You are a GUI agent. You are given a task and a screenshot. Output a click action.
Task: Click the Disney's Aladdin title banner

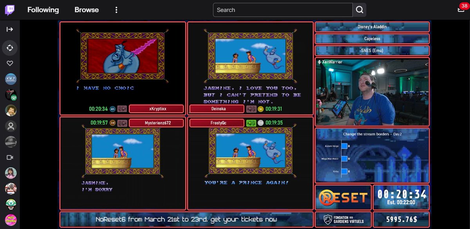(372, 27)
